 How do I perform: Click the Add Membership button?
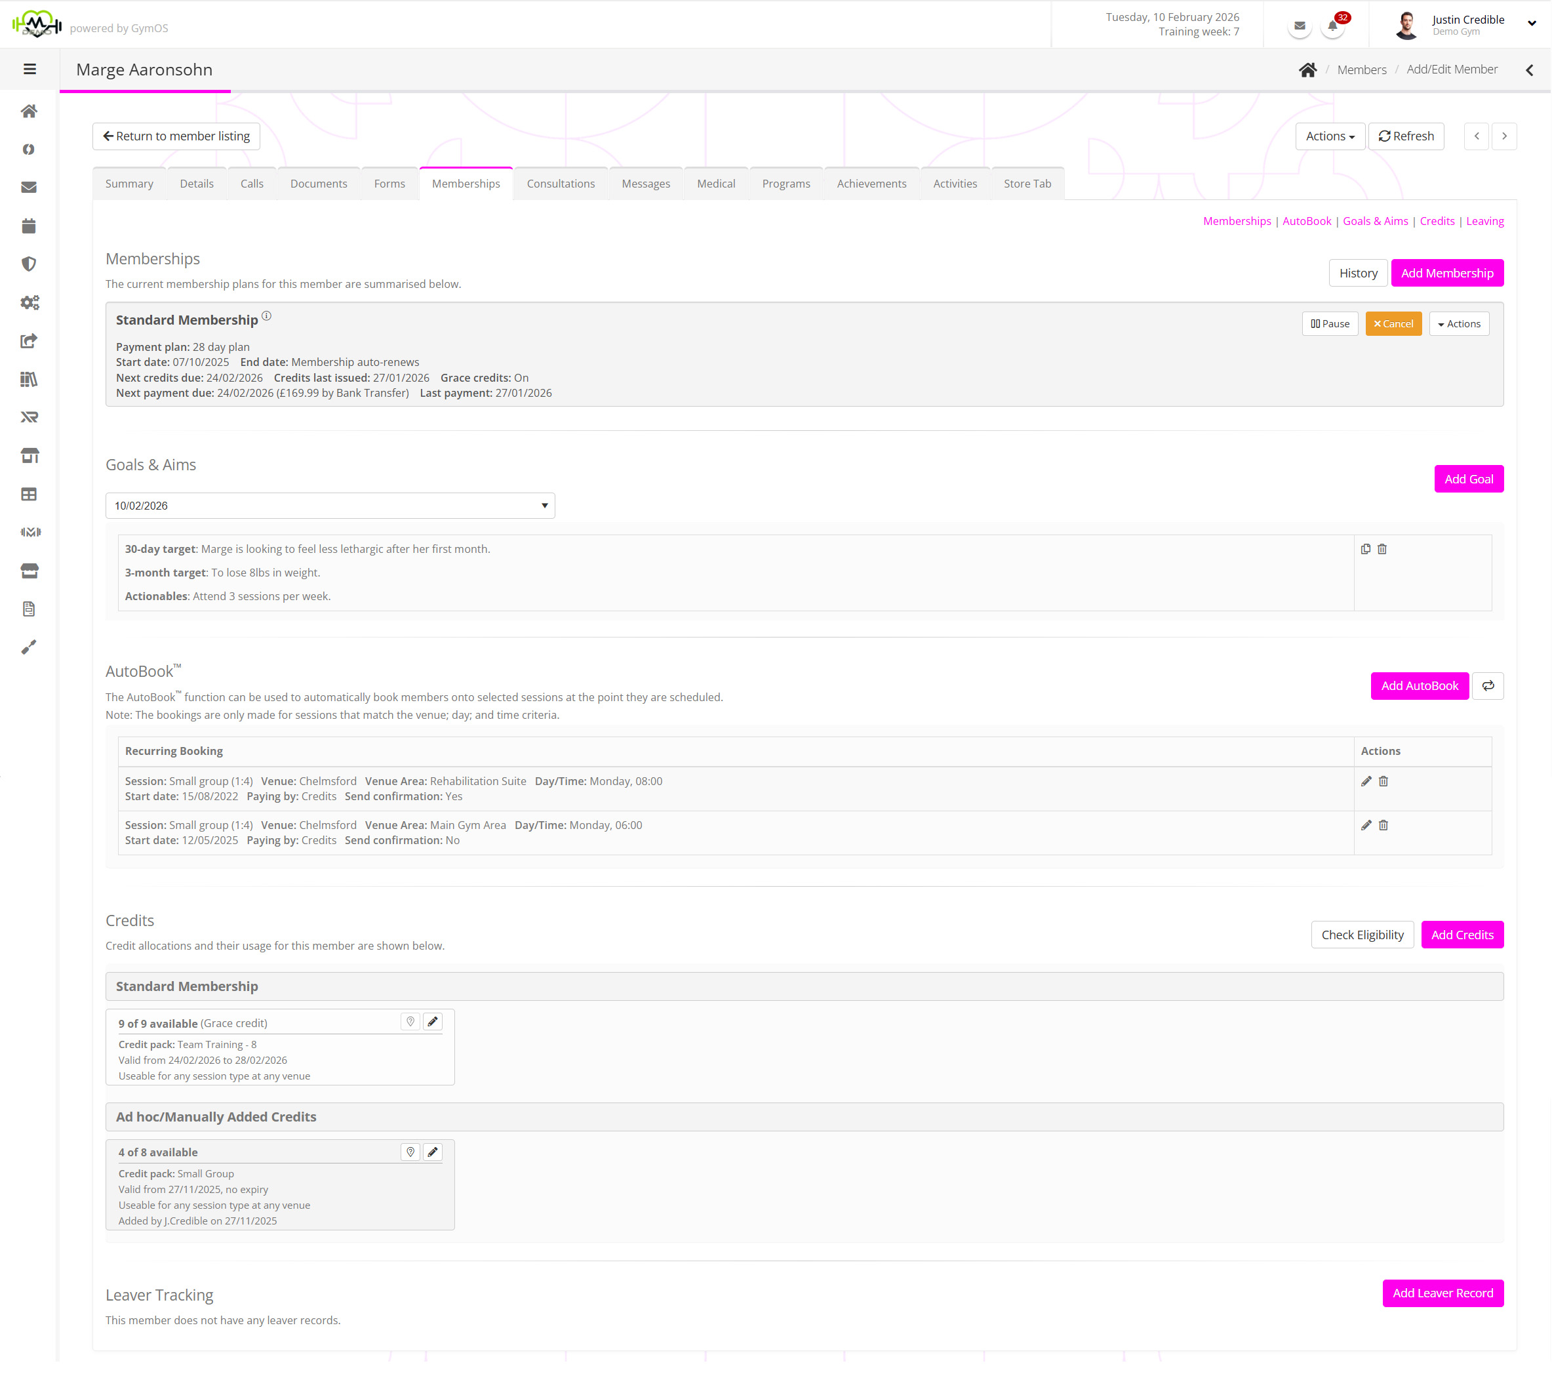tap(1446, 273)
